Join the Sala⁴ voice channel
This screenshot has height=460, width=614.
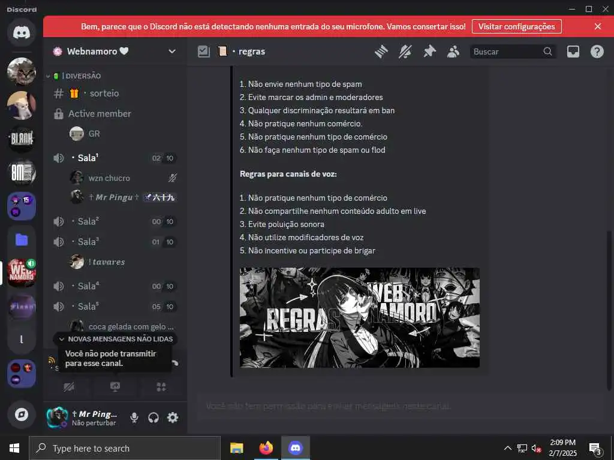coord(115,286)
